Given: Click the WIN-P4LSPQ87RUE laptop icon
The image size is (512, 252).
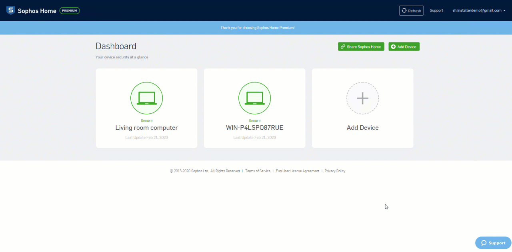Looking at the screenshot, I should pyautogui.click(x=254, y=98).
